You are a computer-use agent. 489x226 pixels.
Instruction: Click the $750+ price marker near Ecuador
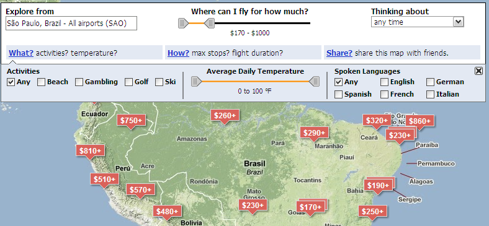pyautogui.click(x=132, y=120)
